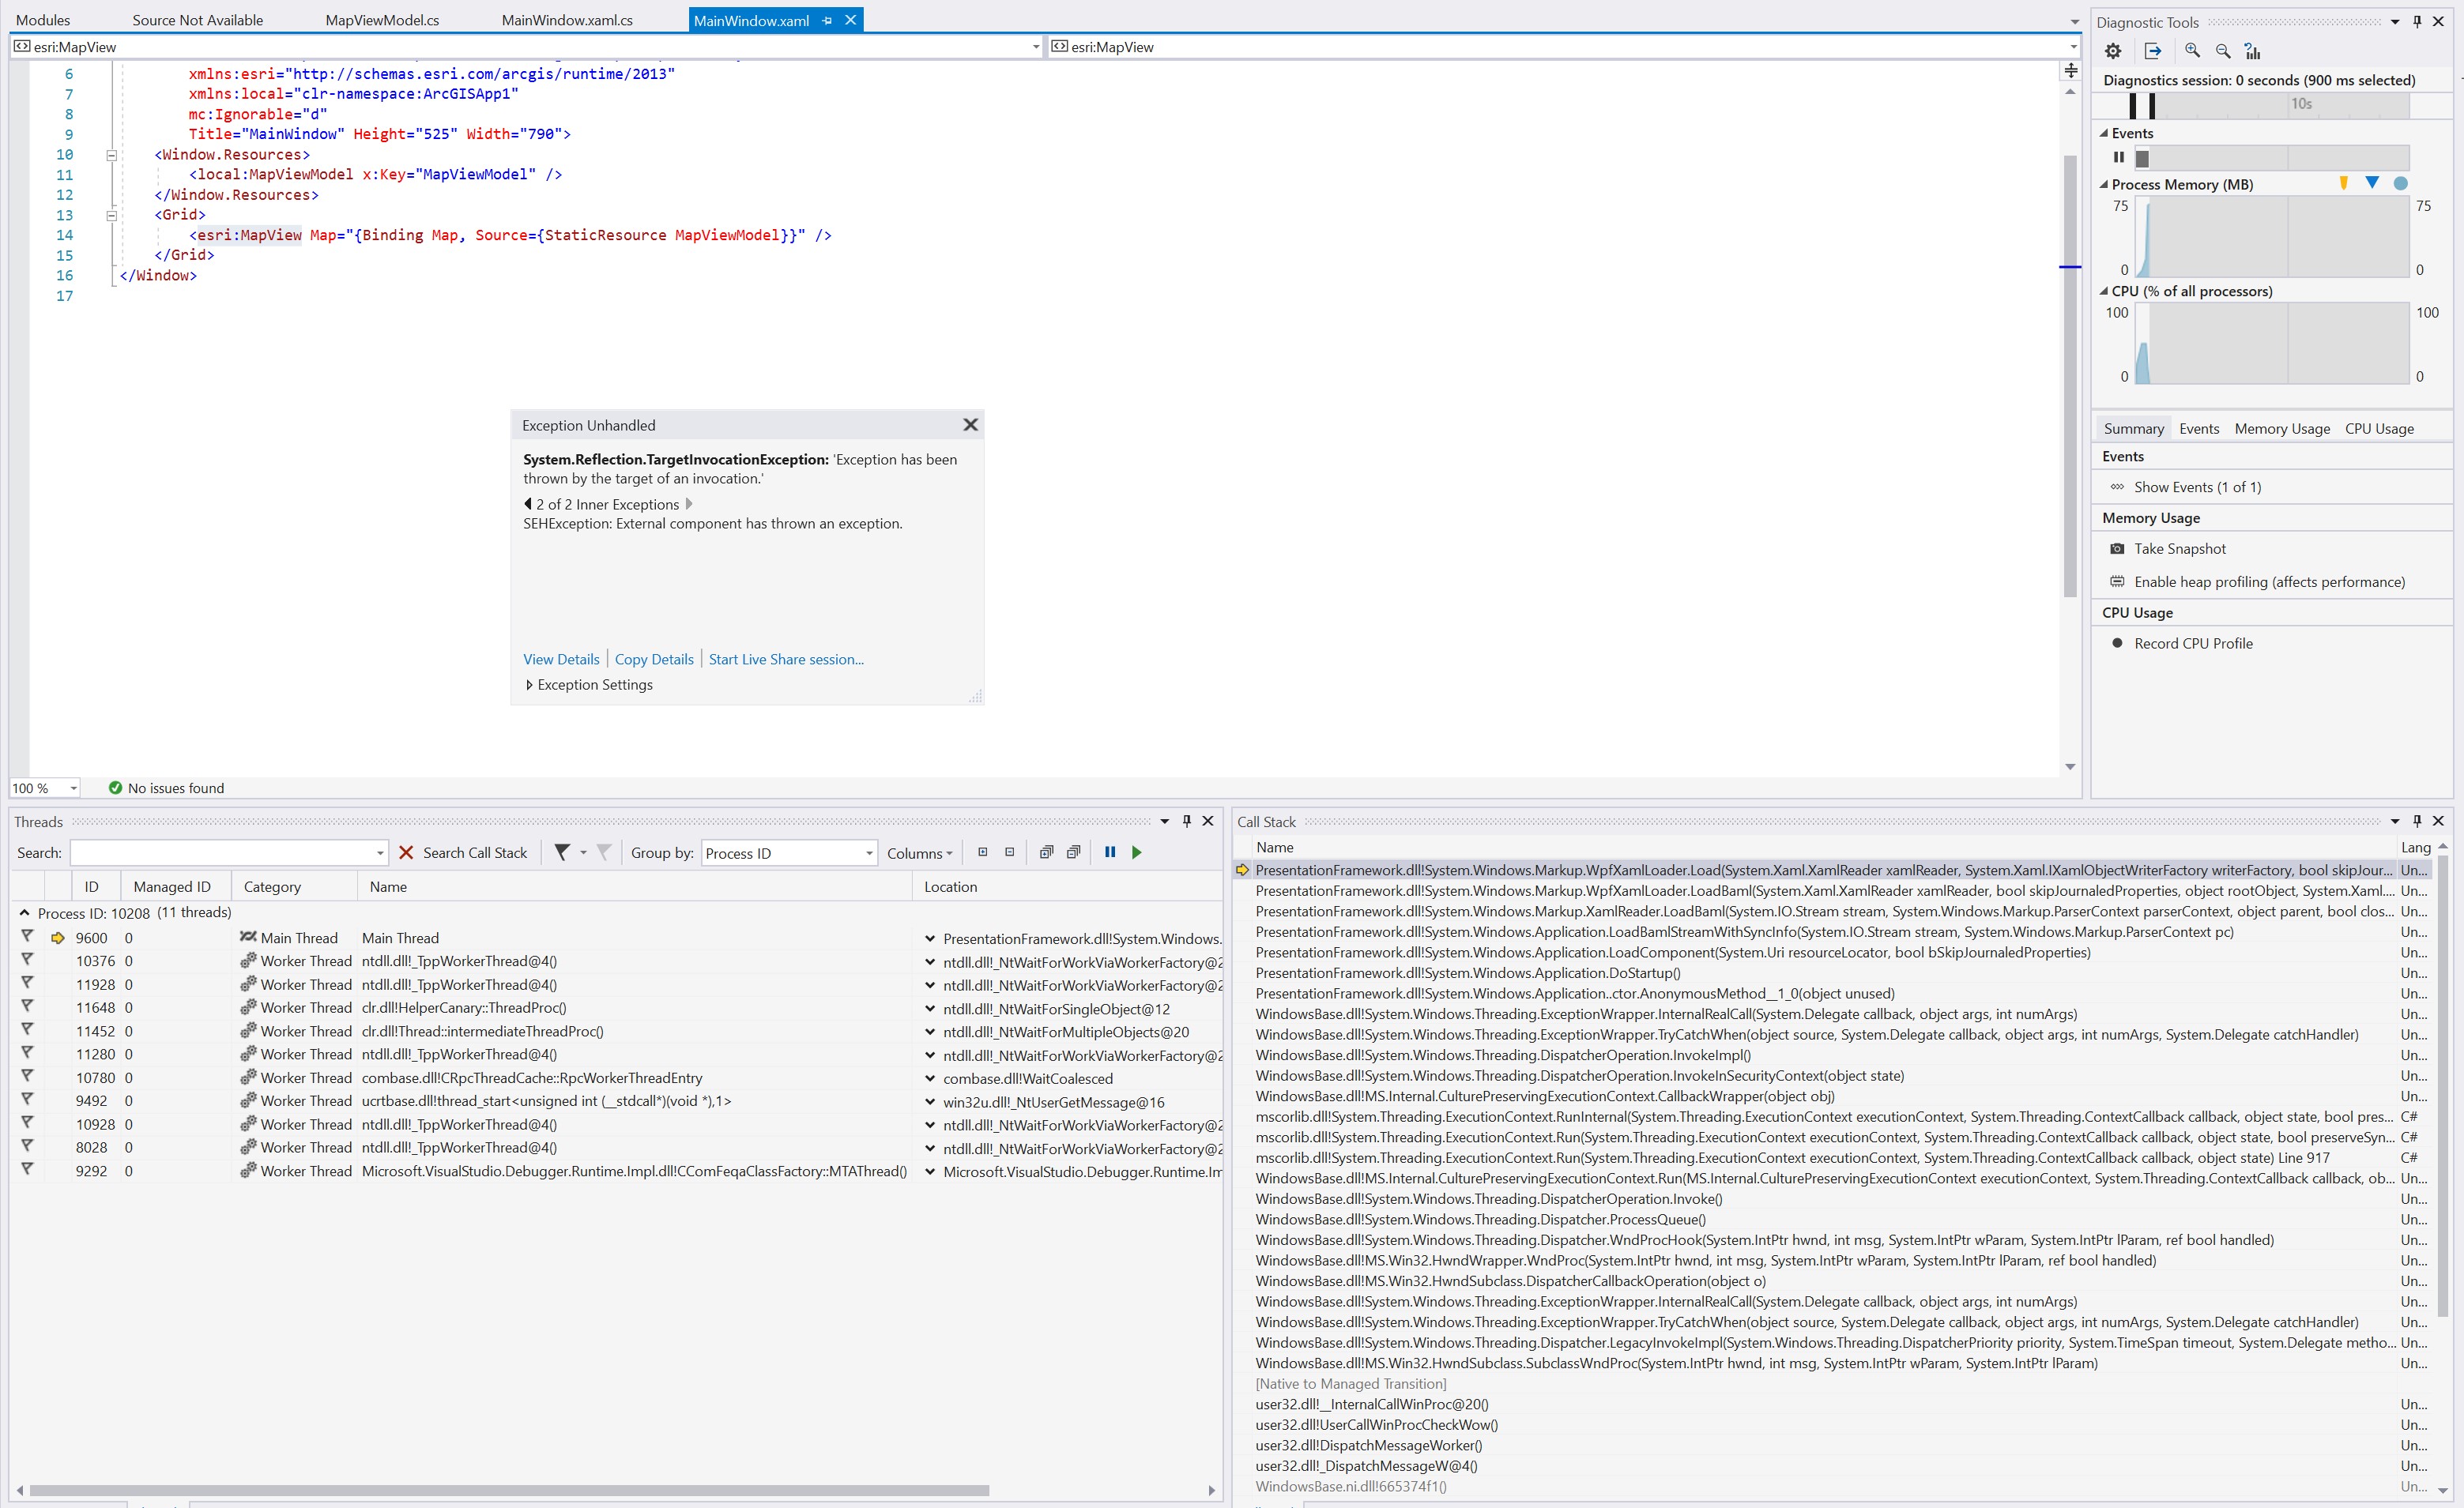Image resolution: width=2464 pixels, height=1508 pixels.
Task: Click the diagnostic tools Zoom Out icon
Action: coord(2223,51)
